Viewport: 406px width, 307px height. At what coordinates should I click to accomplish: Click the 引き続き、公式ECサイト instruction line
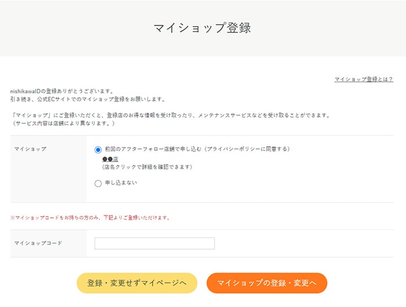88,99
